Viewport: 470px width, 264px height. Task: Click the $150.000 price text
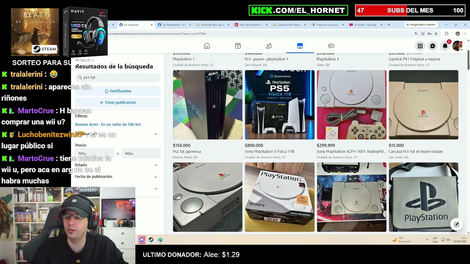click(181, 146)
